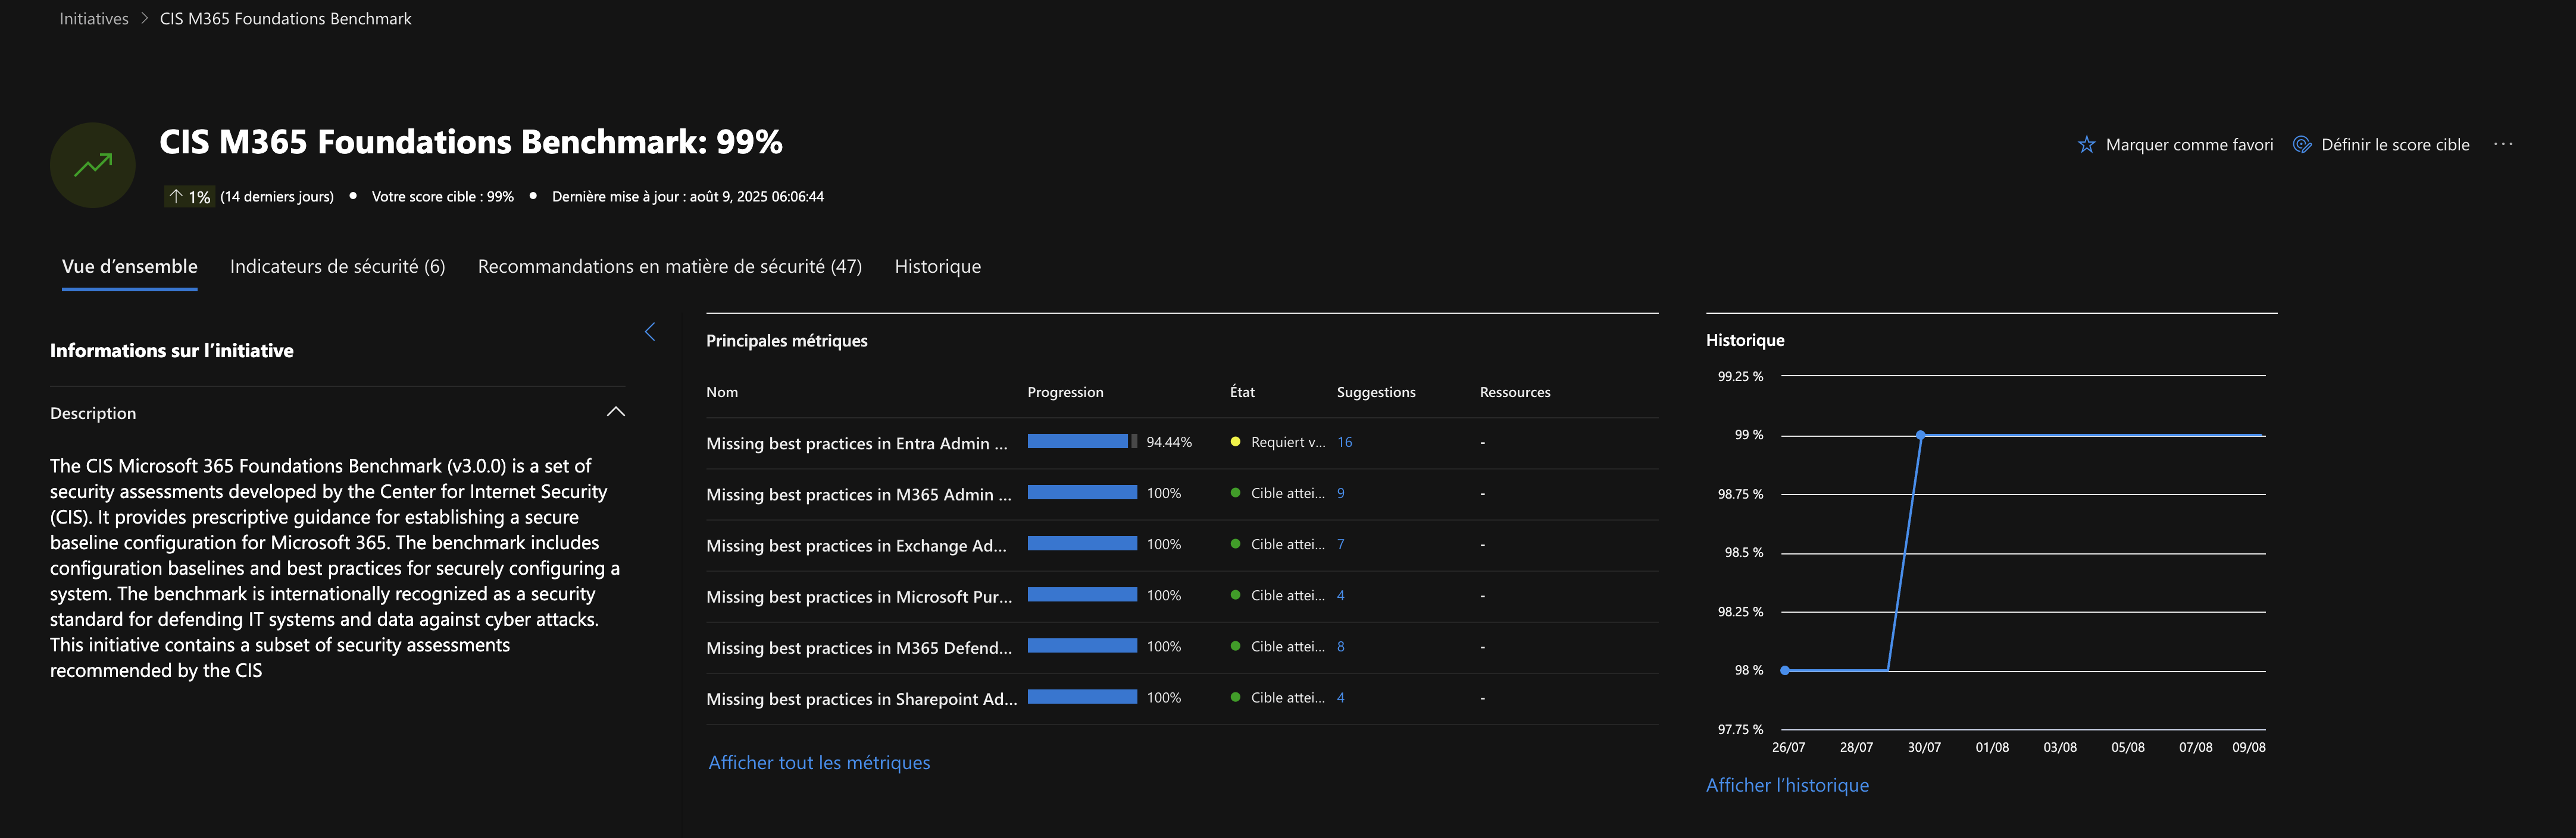Screen dimensions: 2576x838
Task: Sort metrics by Progression column header
Action: (x=1065, y=392)
